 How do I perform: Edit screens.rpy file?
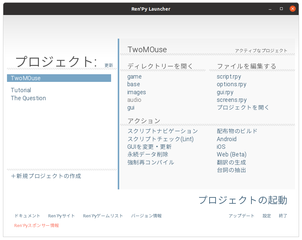(232, 100)
